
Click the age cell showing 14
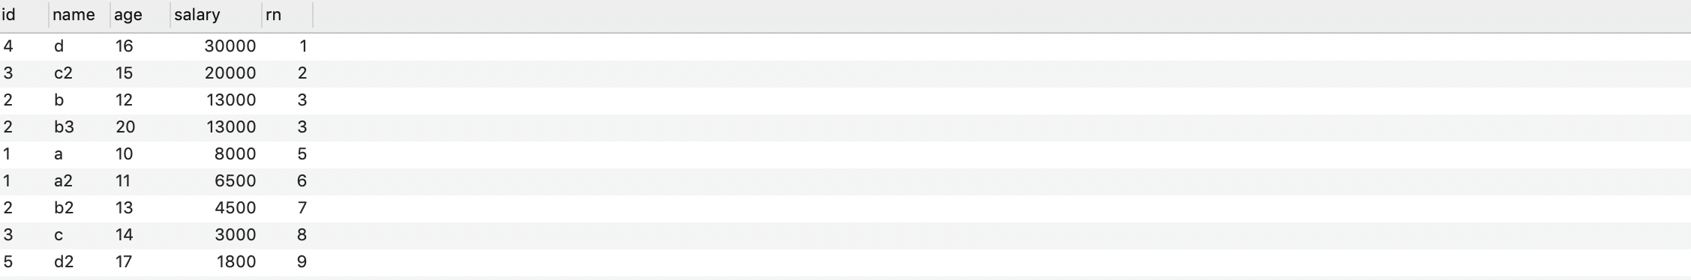[x=125, y=235]
